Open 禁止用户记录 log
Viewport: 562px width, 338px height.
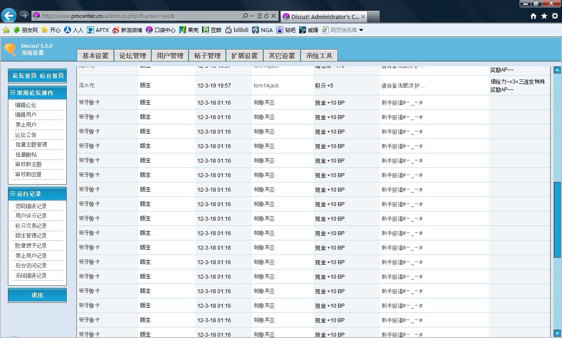click(x=31, y=256)
